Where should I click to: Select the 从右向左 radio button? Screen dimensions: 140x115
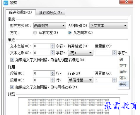pyautogui.click(x=35, y=33)
